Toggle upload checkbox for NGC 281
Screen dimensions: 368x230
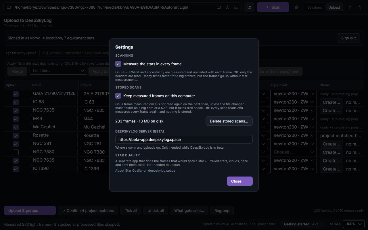16,144
